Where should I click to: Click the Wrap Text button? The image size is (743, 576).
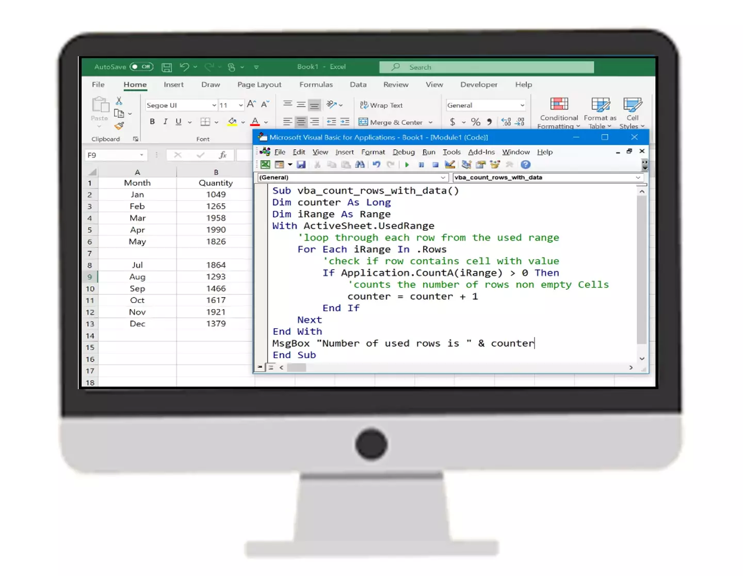381,105
